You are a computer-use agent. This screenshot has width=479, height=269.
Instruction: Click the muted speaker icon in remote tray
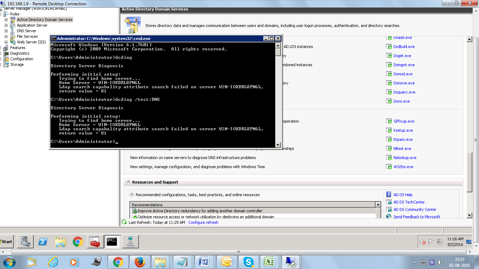423,242
